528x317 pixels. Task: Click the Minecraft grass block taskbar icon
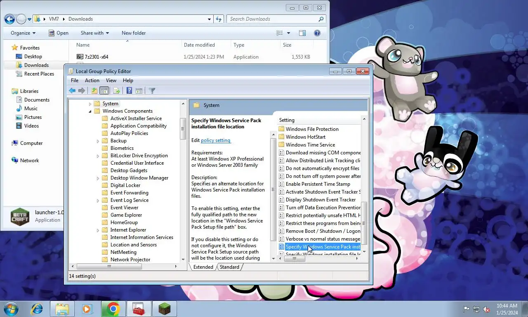(x=165, y=309)
